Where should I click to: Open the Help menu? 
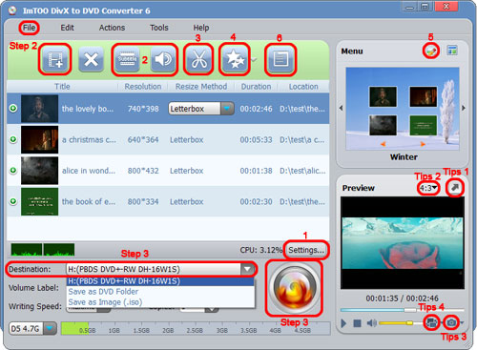coord(201,28)
